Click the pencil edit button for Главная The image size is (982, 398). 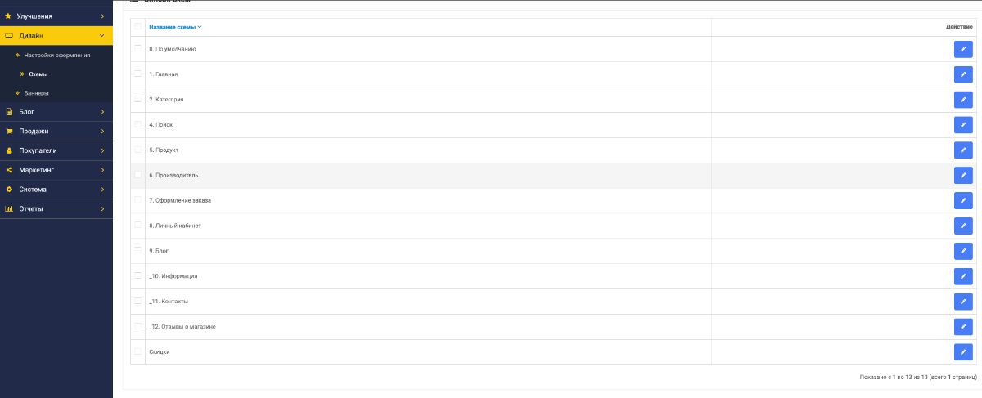[x=963, y=74]
